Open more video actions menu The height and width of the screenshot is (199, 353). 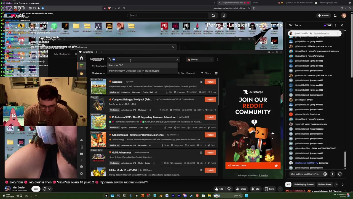coord(280,189)
